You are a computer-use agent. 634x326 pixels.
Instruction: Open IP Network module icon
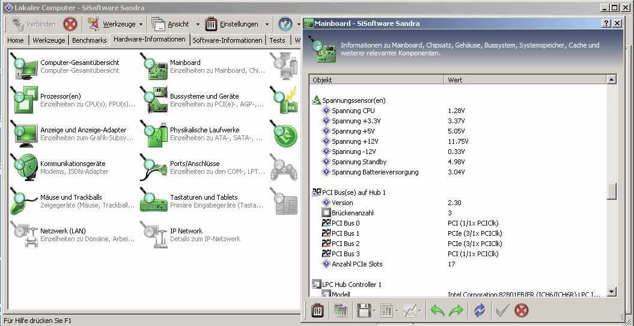(x=154, y=235)
